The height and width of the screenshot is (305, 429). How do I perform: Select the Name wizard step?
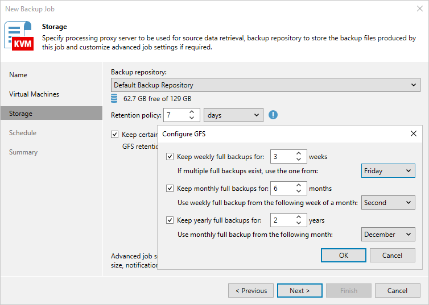coord(18,75)
